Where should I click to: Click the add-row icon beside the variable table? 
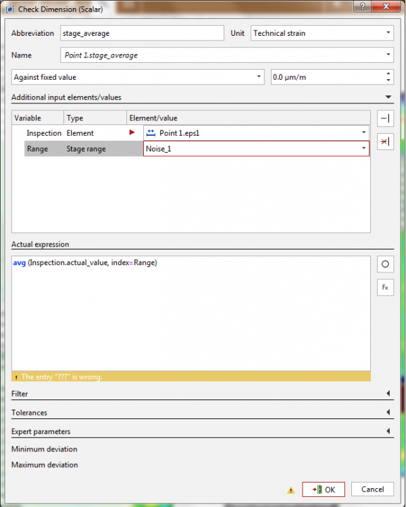pos(385,118)
